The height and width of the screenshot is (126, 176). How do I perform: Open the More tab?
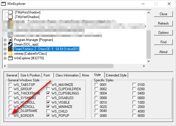point(85,75)
